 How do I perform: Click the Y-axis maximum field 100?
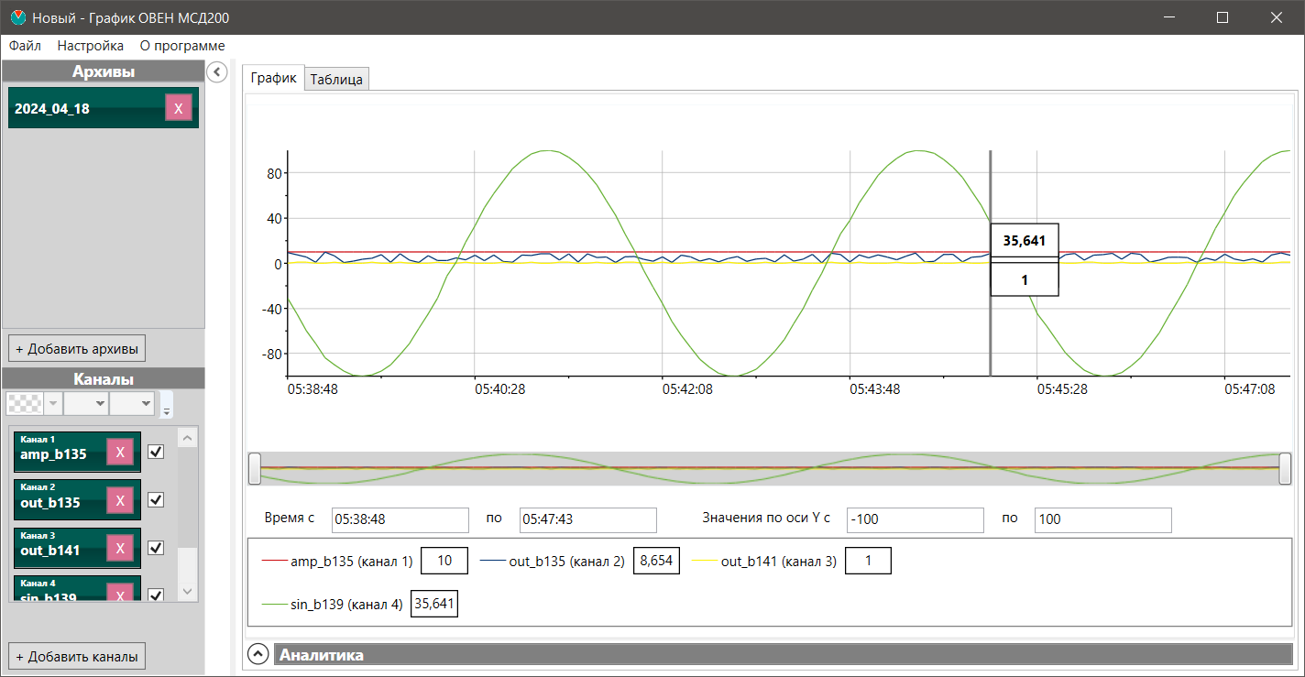click(x=1103, y=519)
